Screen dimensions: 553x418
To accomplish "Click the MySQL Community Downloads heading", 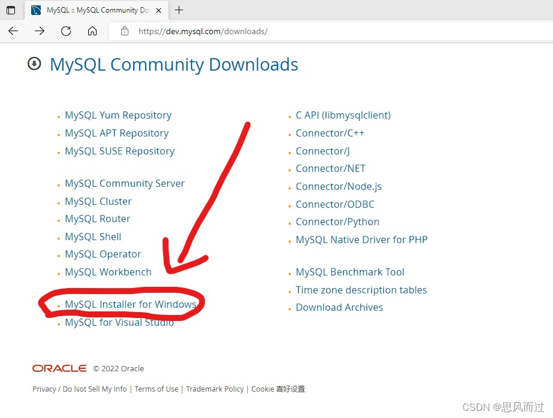I will tap(174, 65).
